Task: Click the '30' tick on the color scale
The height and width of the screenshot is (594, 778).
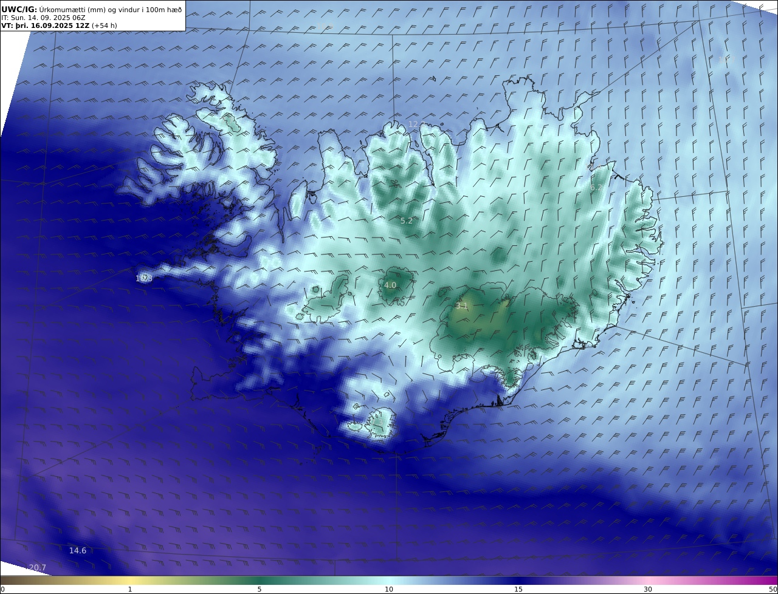Action: pyautogui.click(x=648, y=589)
